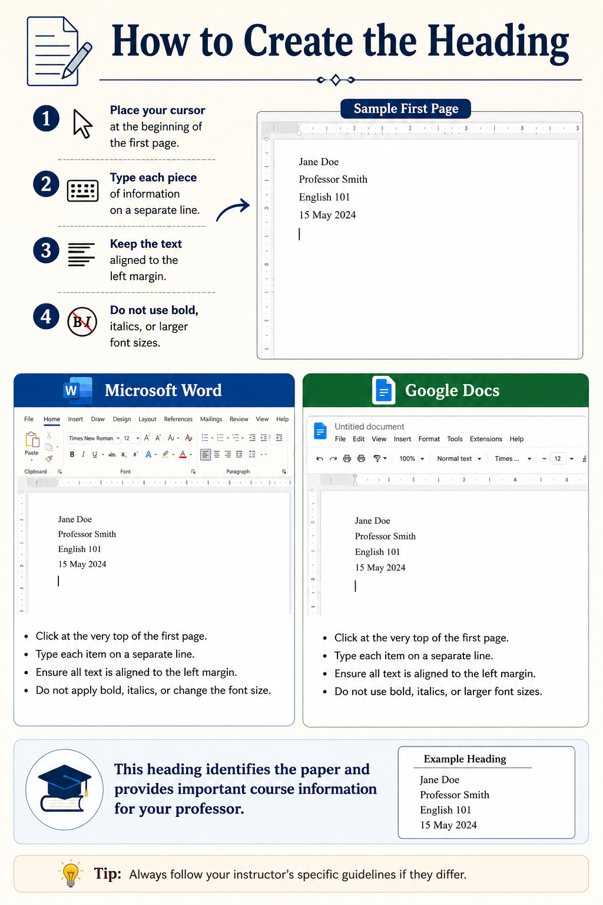
Task: Select the Justify alignment icon in Word
Action: click(x=239, y=454)
